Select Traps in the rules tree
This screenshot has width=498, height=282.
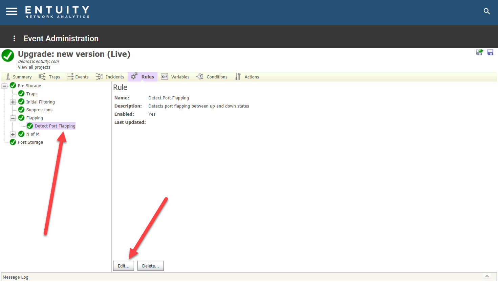pyautogui.click(x=32, y=94)
